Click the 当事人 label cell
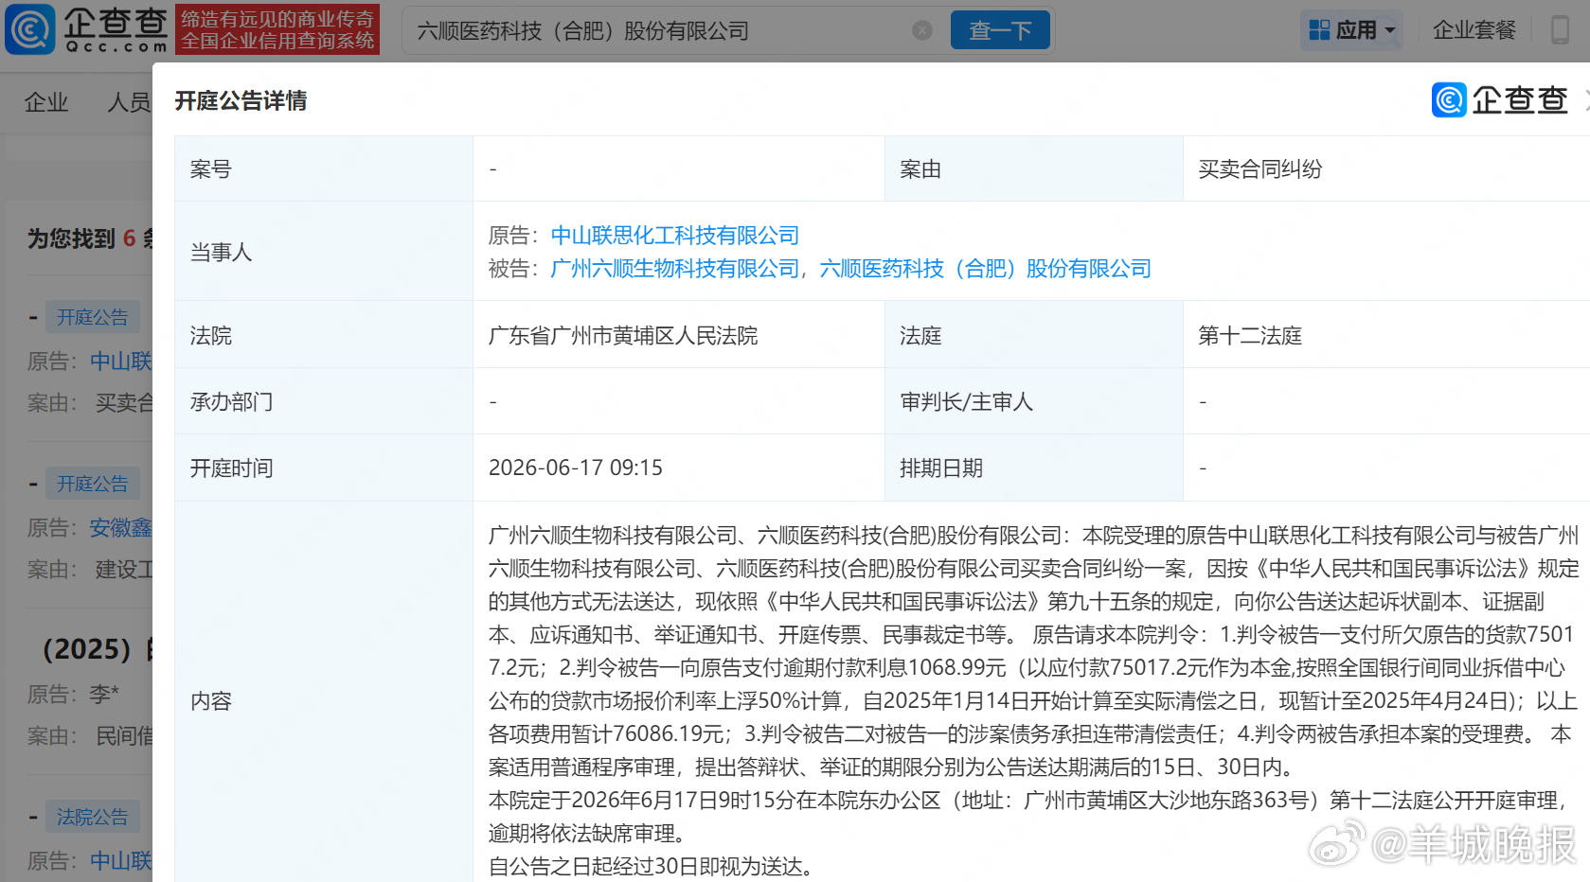The width and height of the screenshot is (1590, 882). point(324,252)
